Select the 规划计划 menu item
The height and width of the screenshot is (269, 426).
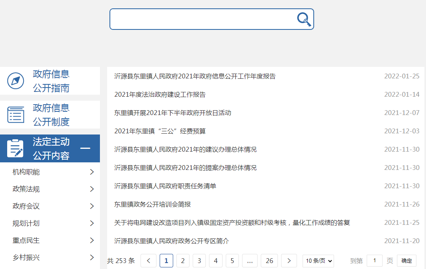pos(26,223)
